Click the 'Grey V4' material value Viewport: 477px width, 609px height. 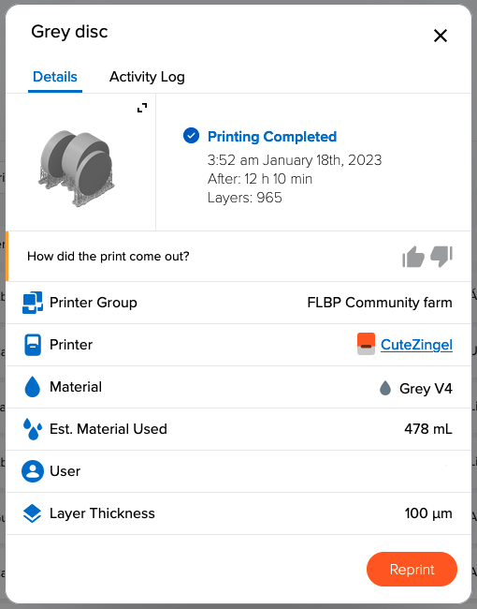click(426, 389)
